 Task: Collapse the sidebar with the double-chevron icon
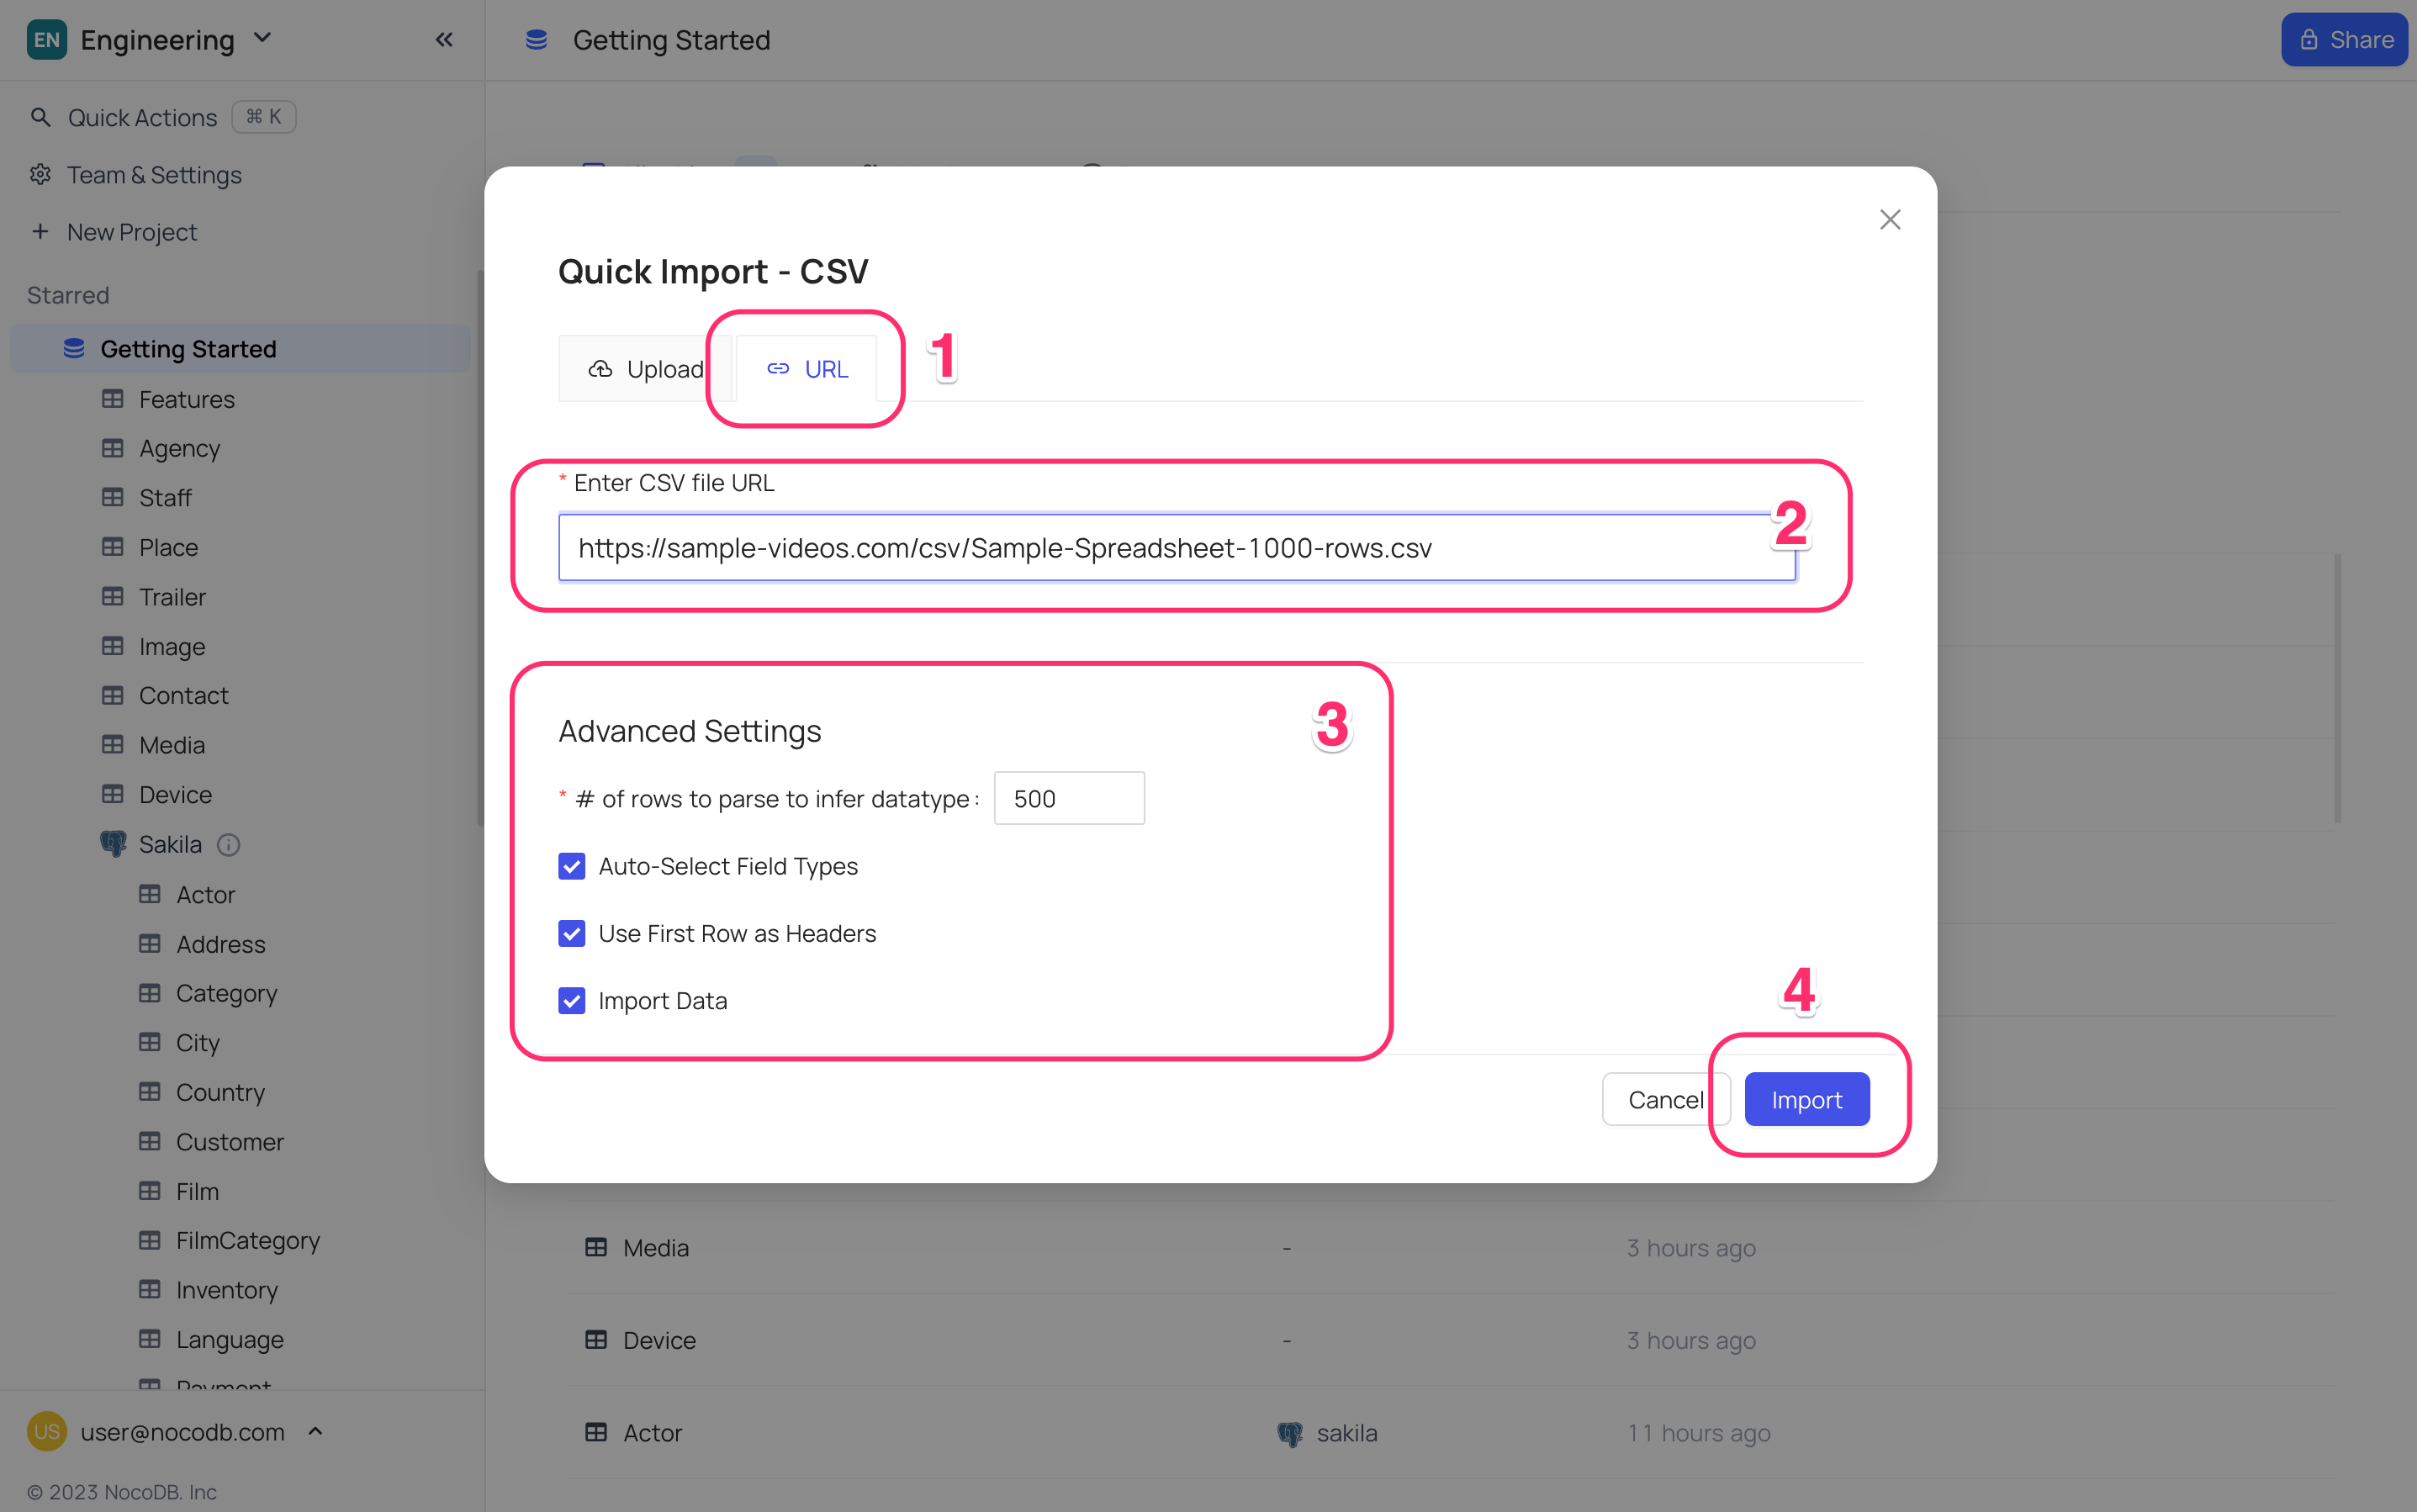point(444,40)
